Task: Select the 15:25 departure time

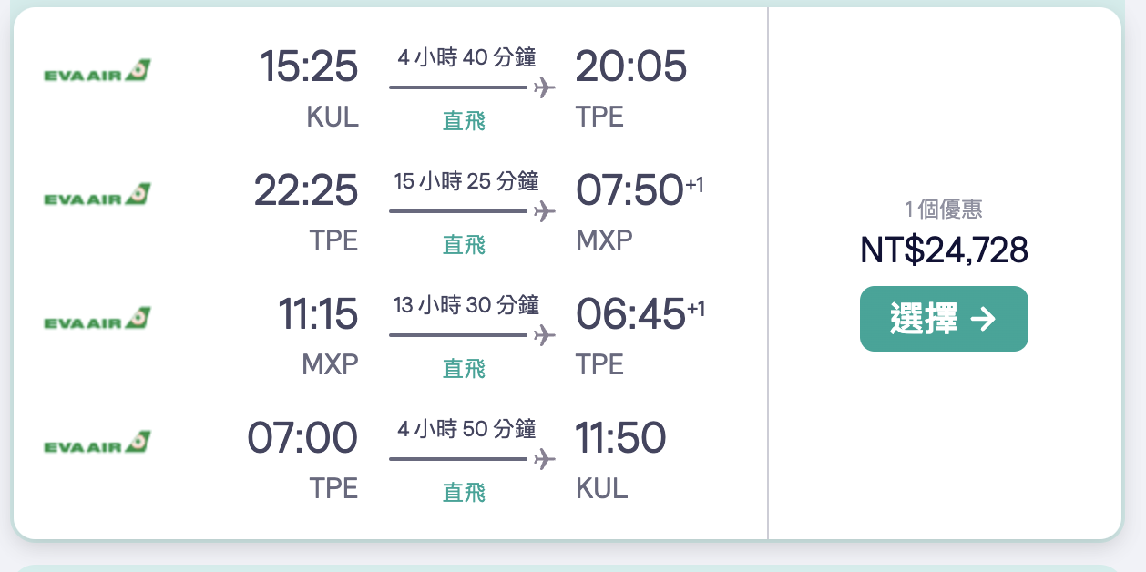Action: coord(309,66)
